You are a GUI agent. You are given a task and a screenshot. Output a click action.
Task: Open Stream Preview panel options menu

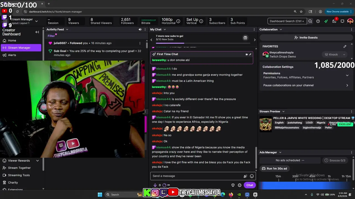pyautogui.click(x=352, y=111)
